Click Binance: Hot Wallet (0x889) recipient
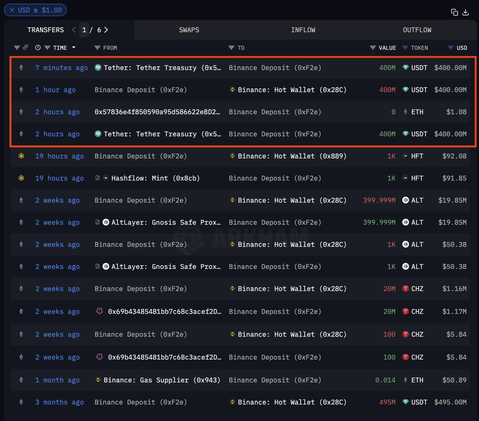Viewport: 479px width, 421px height. click(292, 156)
